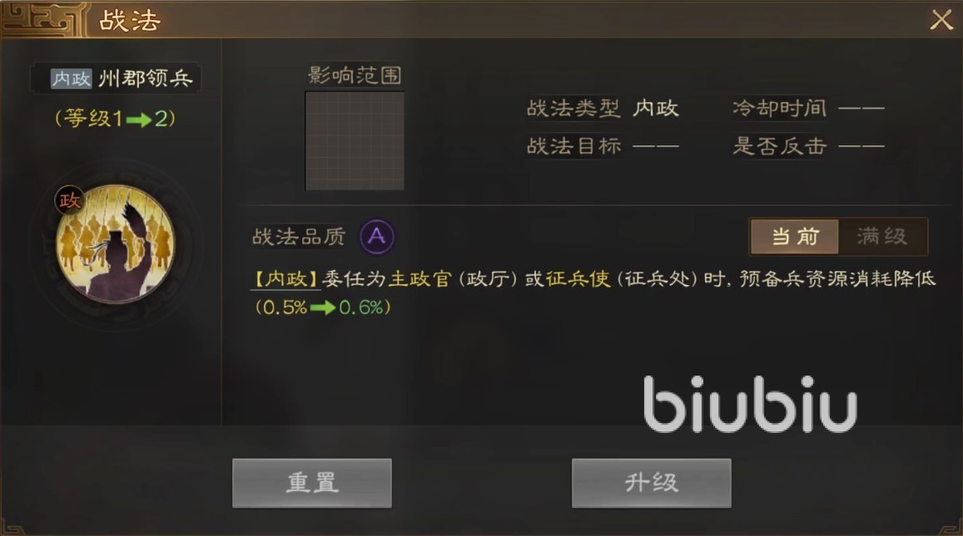Click the highlighted 主政官 text

coord(420,279)
